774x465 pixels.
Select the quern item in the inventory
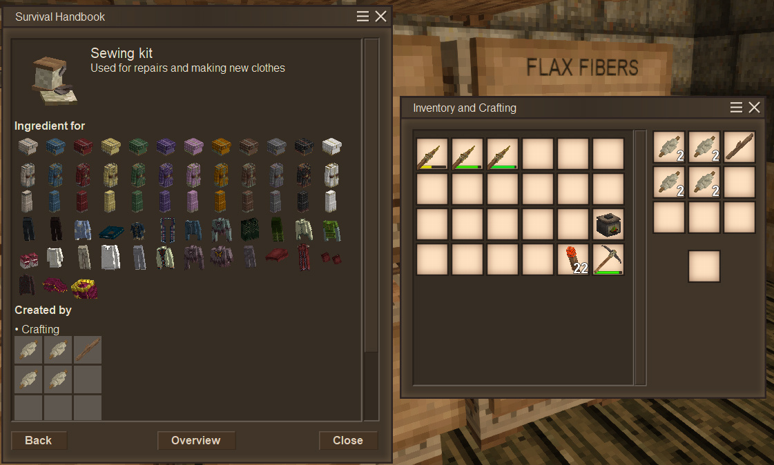pos(608,224)
